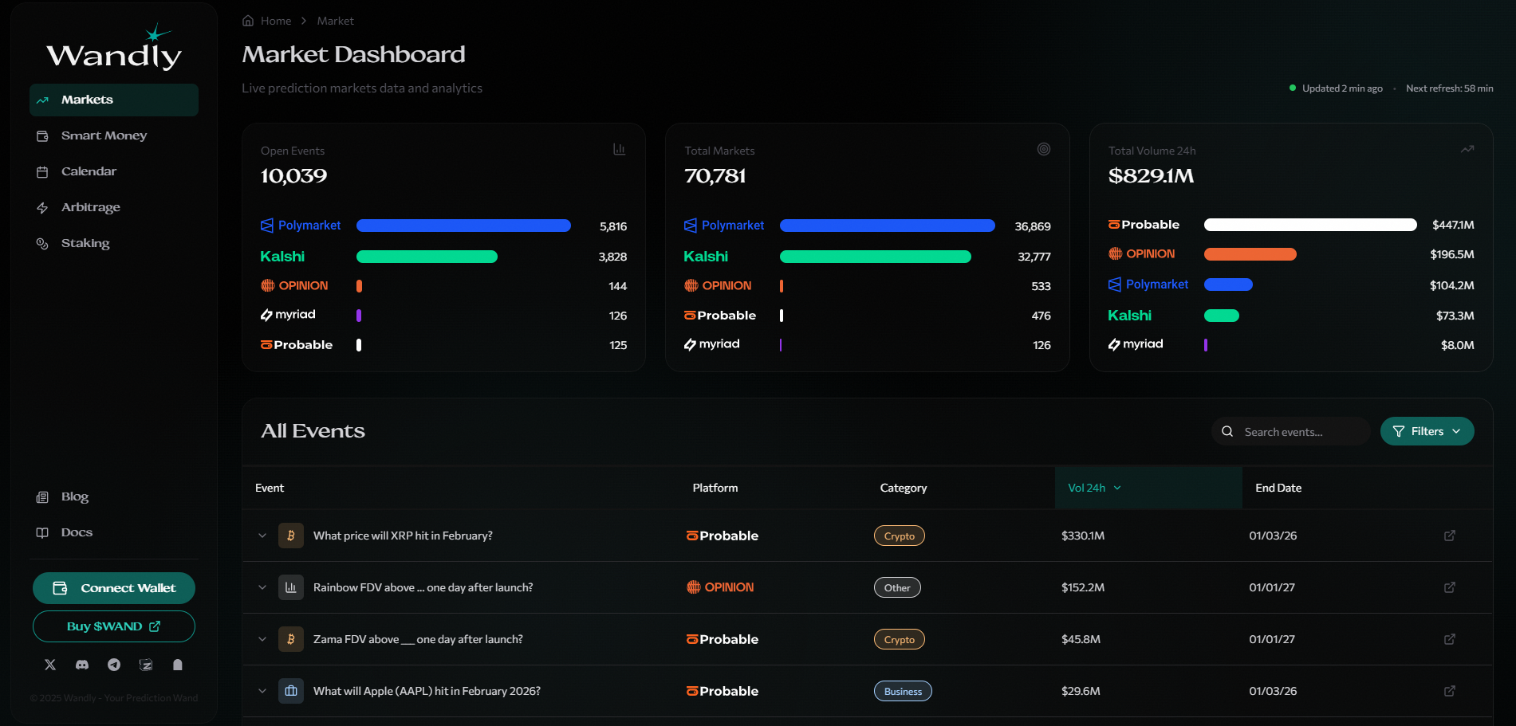This screenshot has width=1516, height=726.
Task: Expand the Zama FDV event row
Action: coord(262,639)
